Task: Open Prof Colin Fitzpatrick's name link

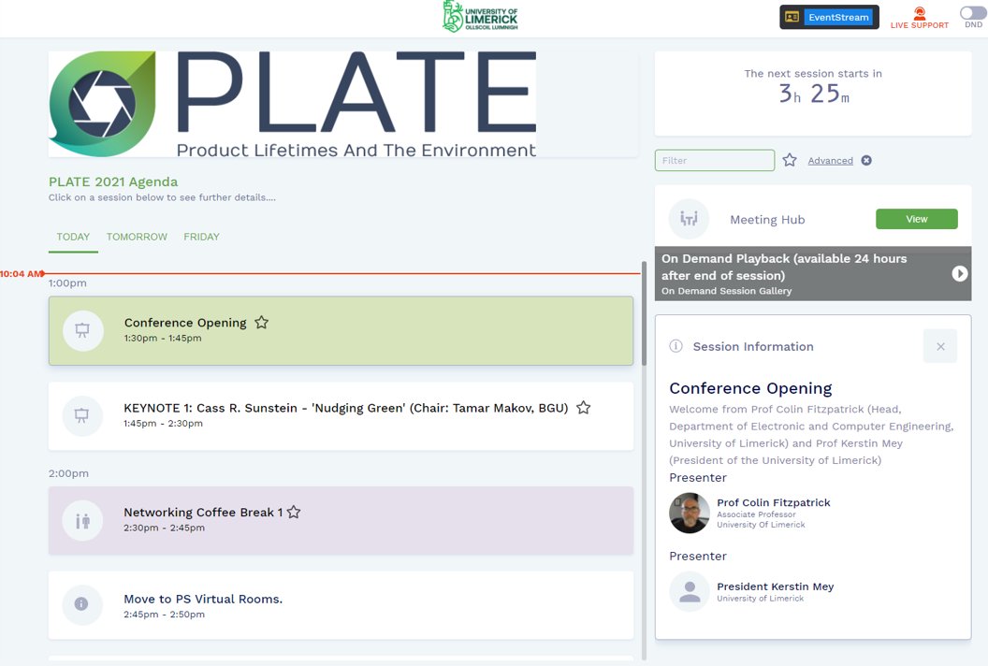Action: pyautogui.click(x=773, y=502)
